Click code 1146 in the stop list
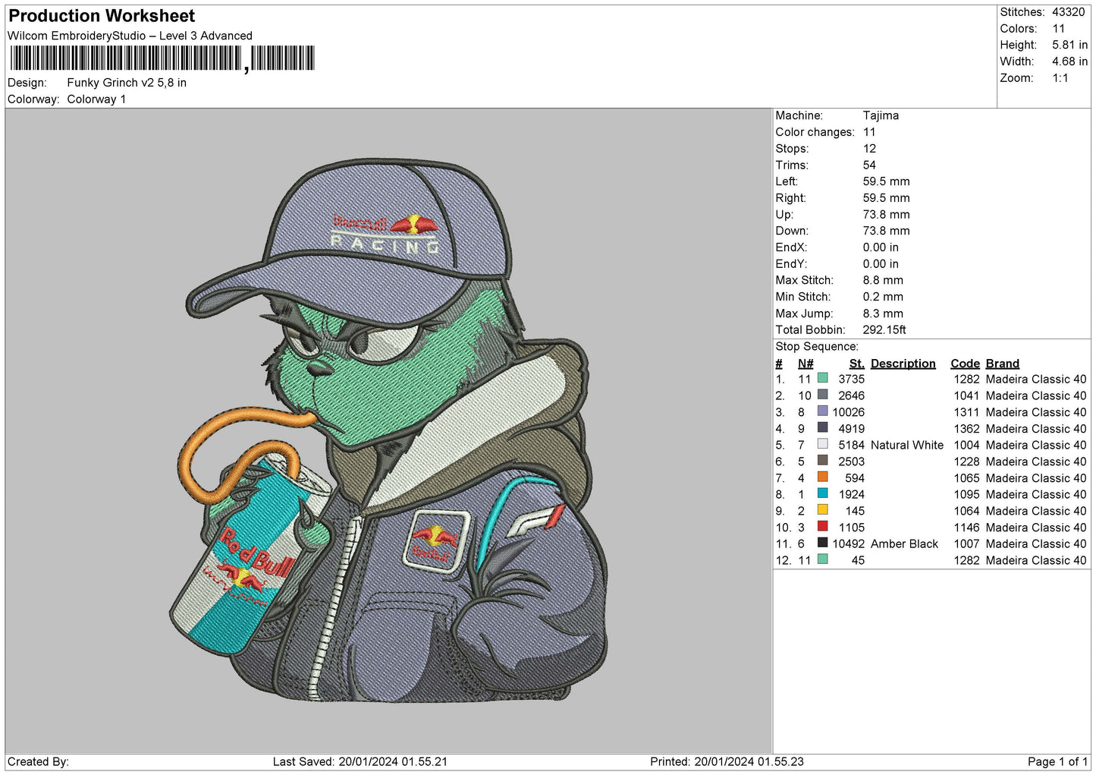This screenshot has height=775, width=1096. pyautogui.click(x=967, y=528)
